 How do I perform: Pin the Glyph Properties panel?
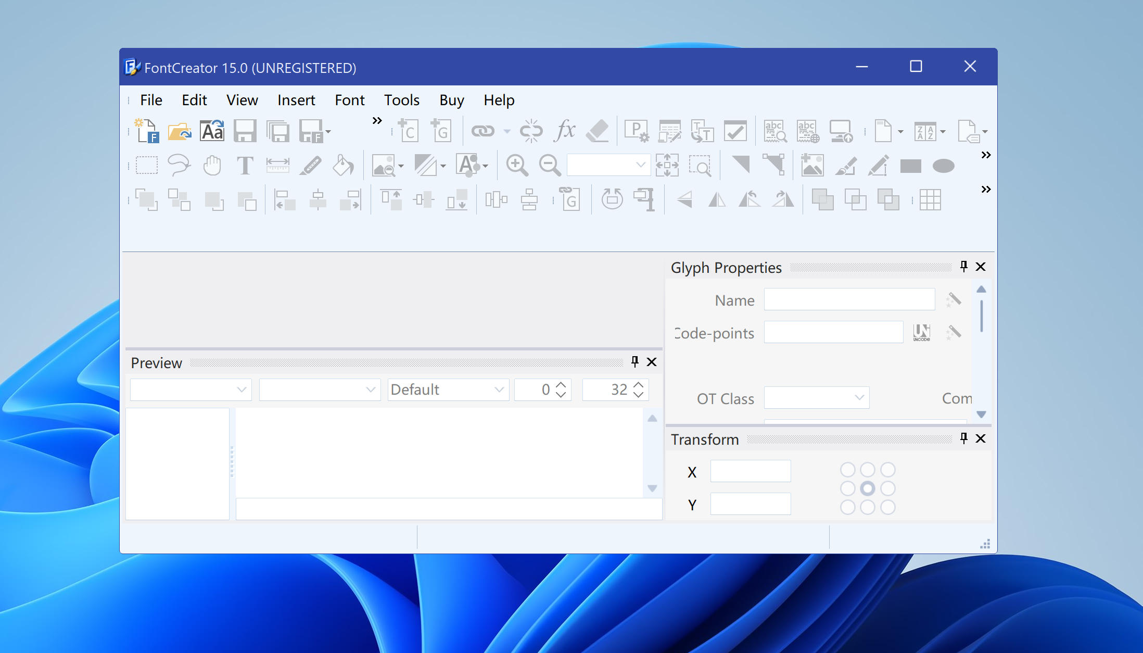[963, 267]
